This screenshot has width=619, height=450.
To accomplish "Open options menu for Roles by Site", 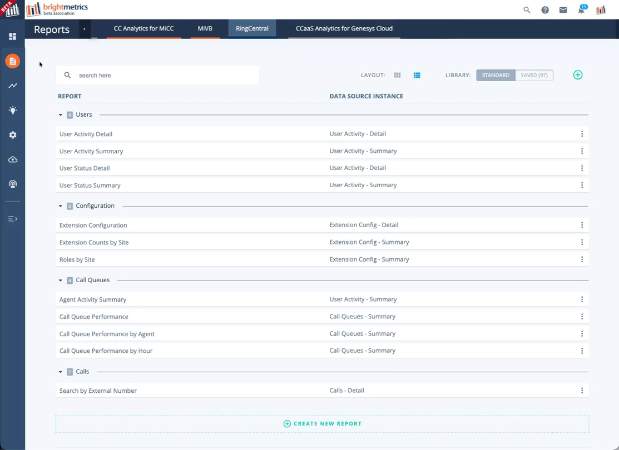I will [582, 259].
